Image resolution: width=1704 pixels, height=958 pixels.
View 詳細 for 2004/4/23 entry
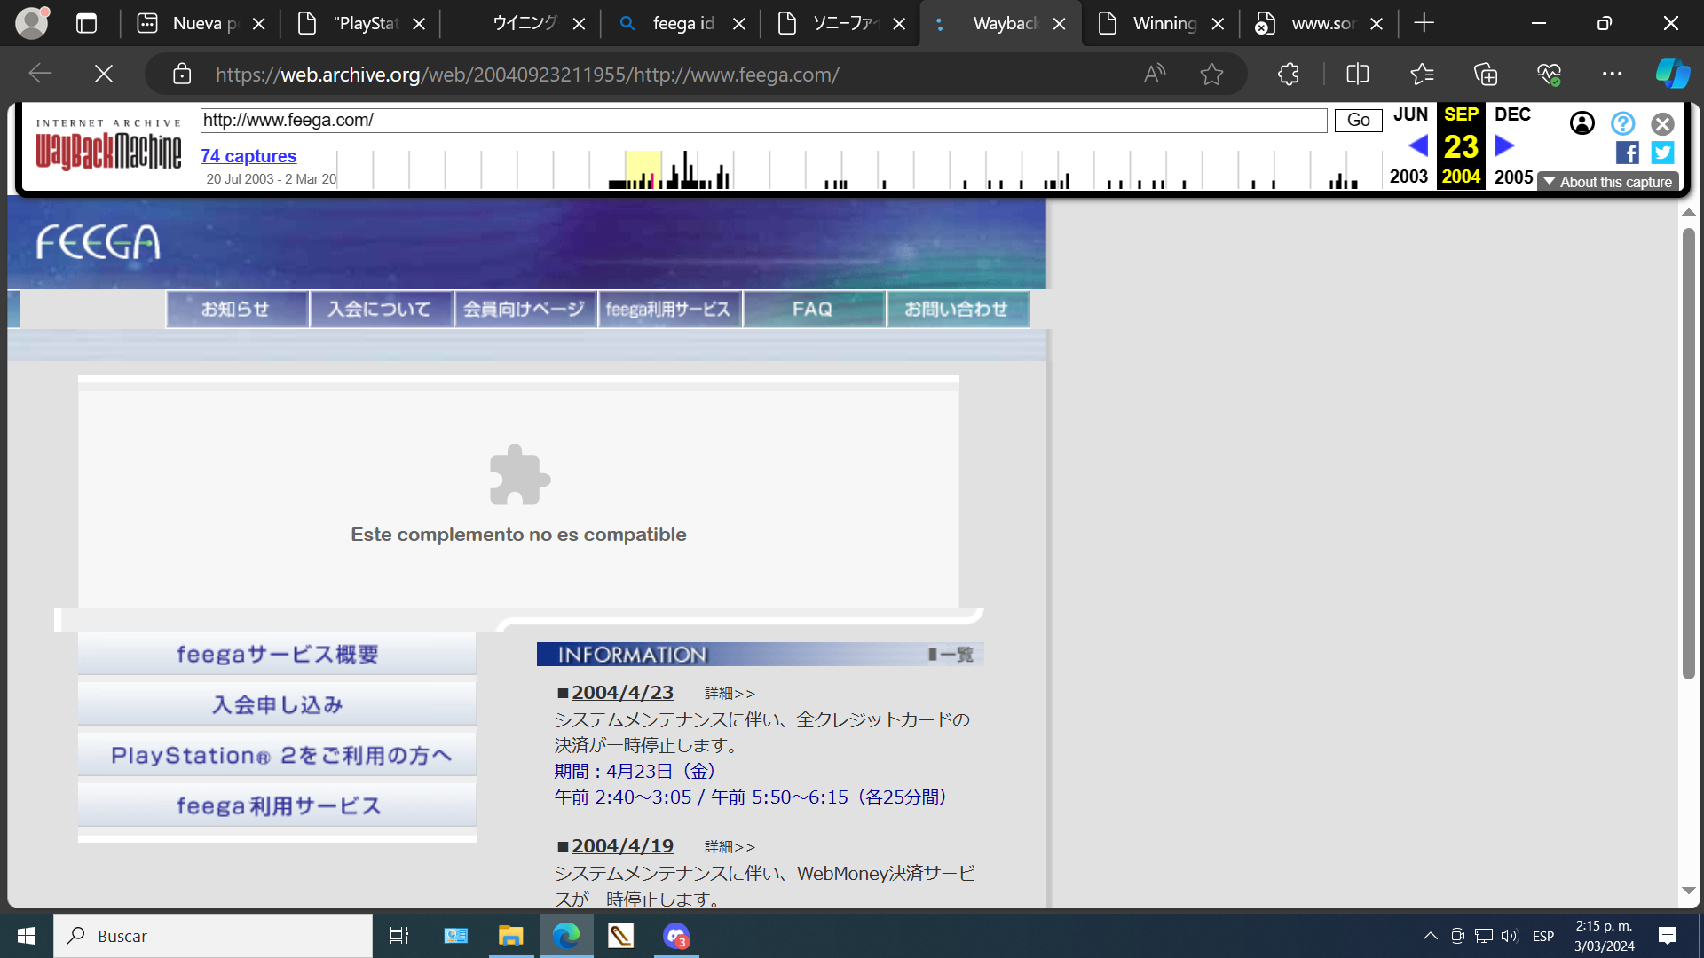point(730,693)
